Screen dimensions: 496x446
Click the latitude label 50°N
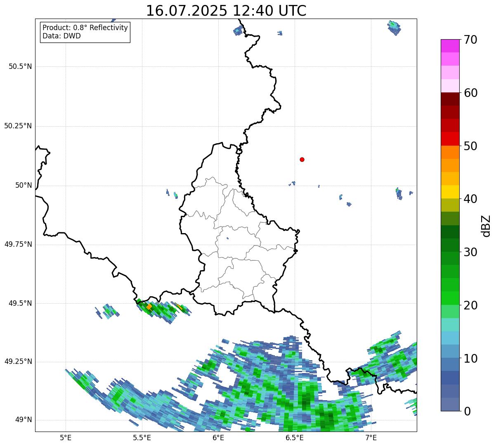(x=24, y=185)
